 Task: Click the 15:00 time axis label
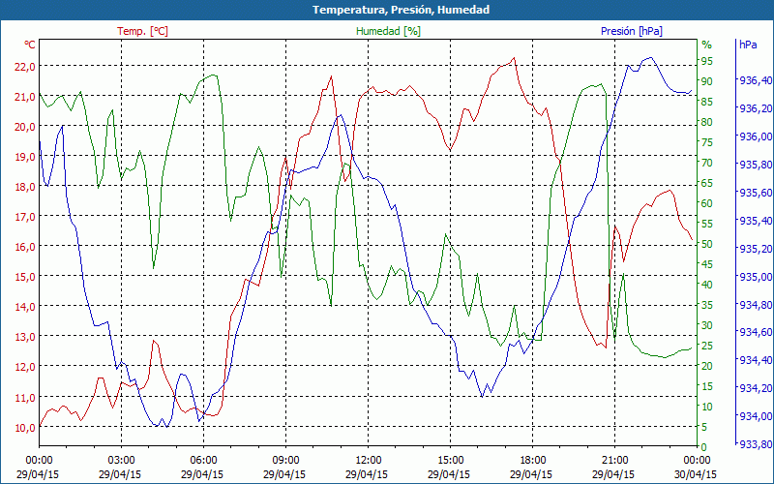(x=451, y=461)
